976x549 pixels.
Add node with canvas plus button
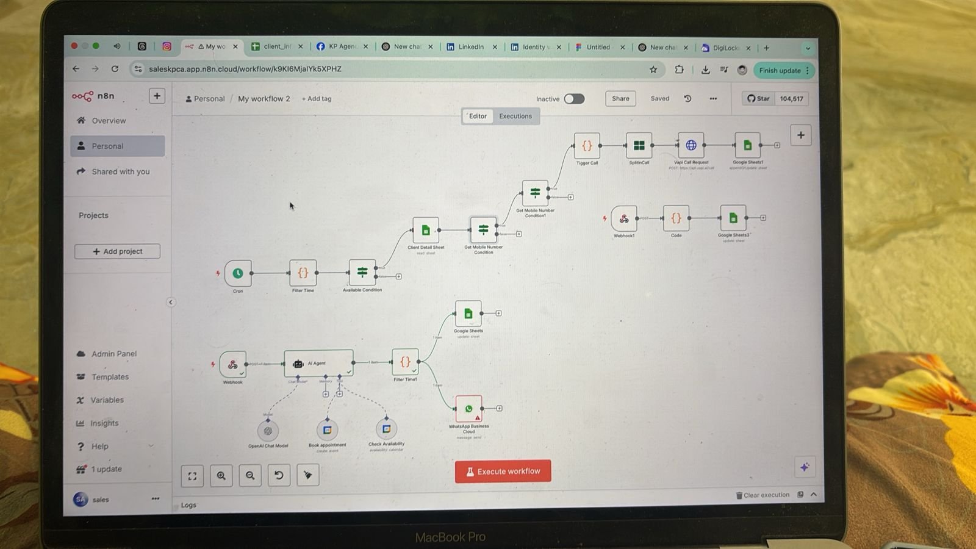pyautogui.click(x=801, y=135)
